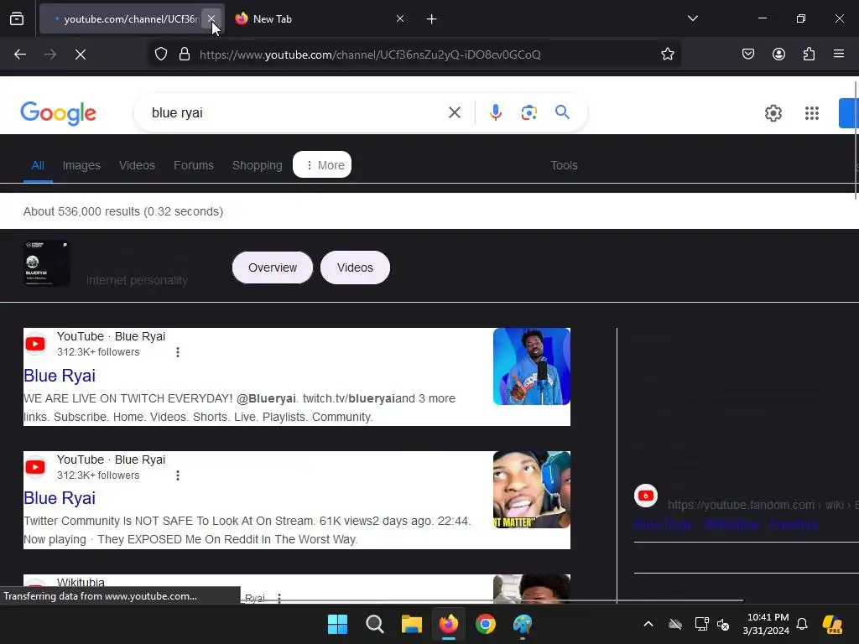Launch Google Chrome from taskbar

pyautogui.click(x=486, y=624)
